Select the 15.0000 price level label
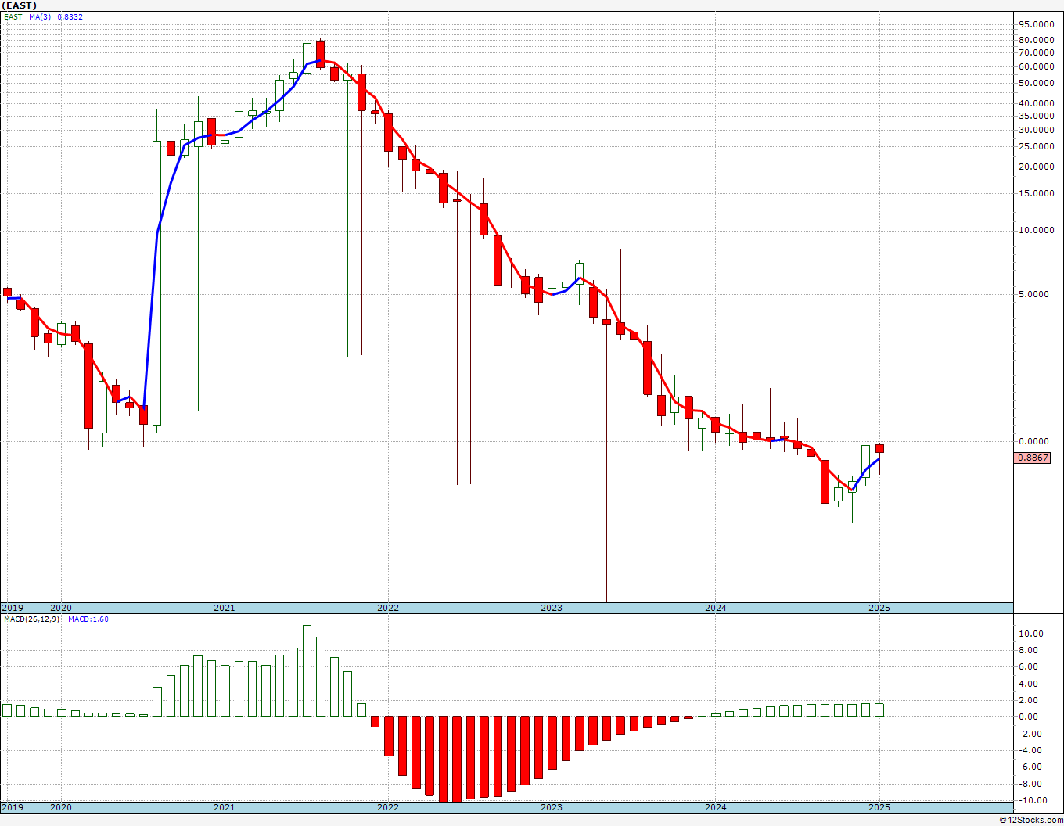 [x=1036, y=193]
